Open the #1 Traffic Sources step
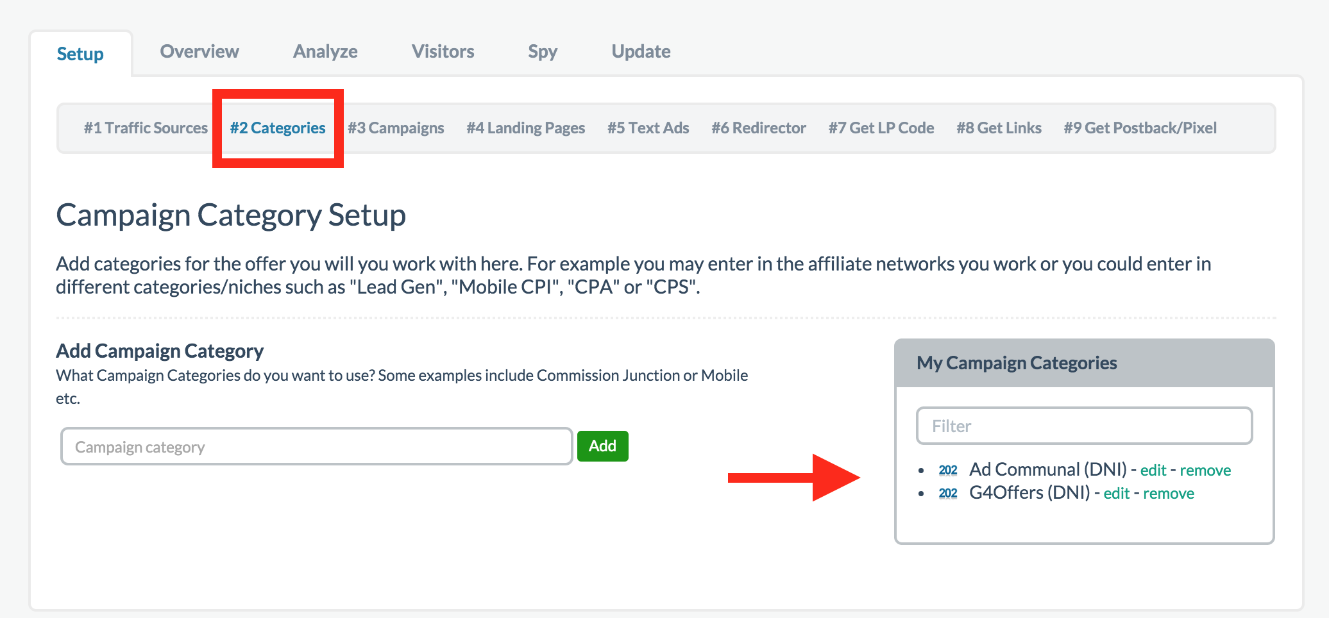 tap(147, 128)
